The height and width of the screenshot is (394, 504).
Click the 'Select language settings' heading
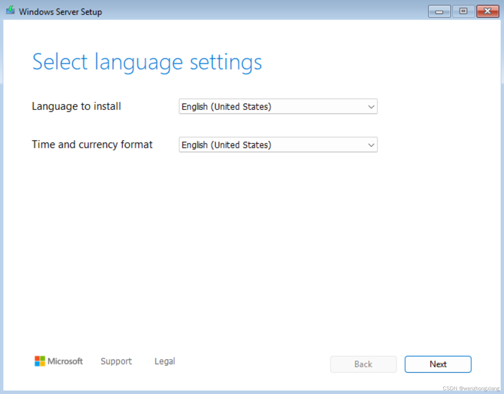pyautogui.click(x=147, y=62)
